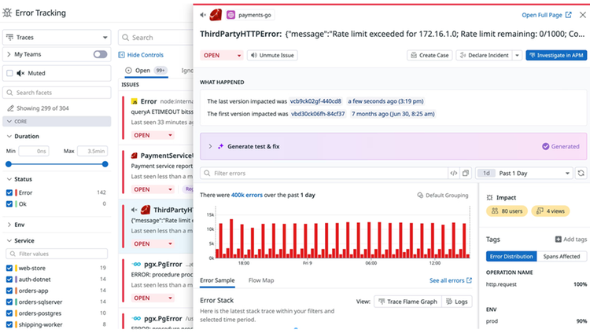Click the code view icon in Filter errors

(454, 174)
